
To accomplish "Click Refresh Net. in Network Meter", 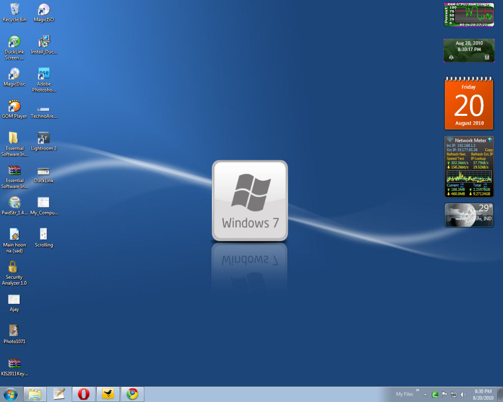I will pos(456,154).
